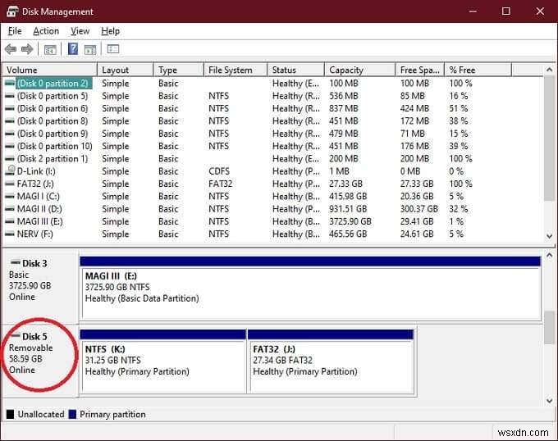Image resolution: width=558 pixels, height=441 pixels.
Task: Click the Disk 3 drive icon
Action: point(16,262)
